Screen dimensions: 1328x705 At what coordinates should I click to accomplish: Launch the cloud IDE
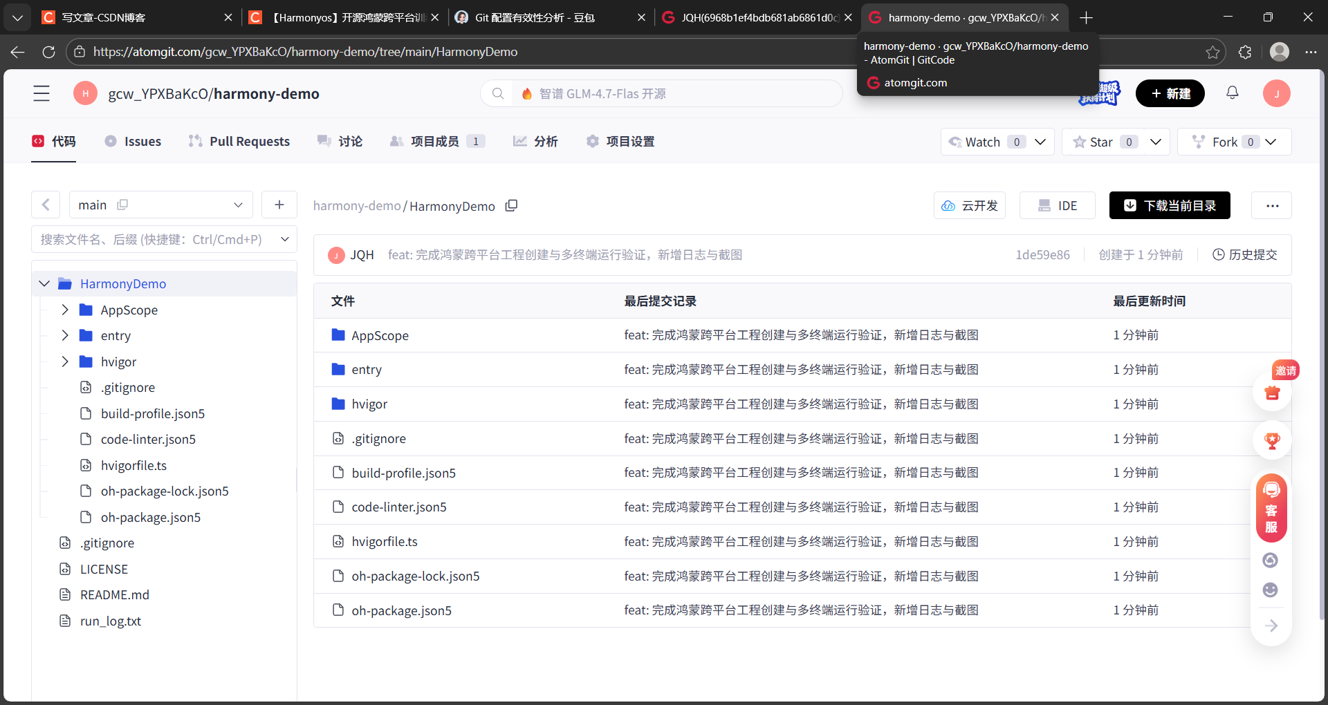[1057, 205]
